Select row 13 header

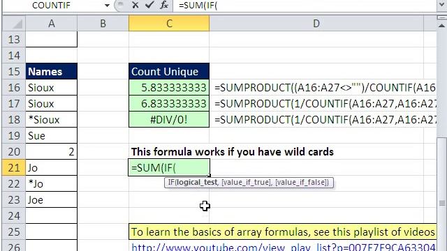pos(14,39)
